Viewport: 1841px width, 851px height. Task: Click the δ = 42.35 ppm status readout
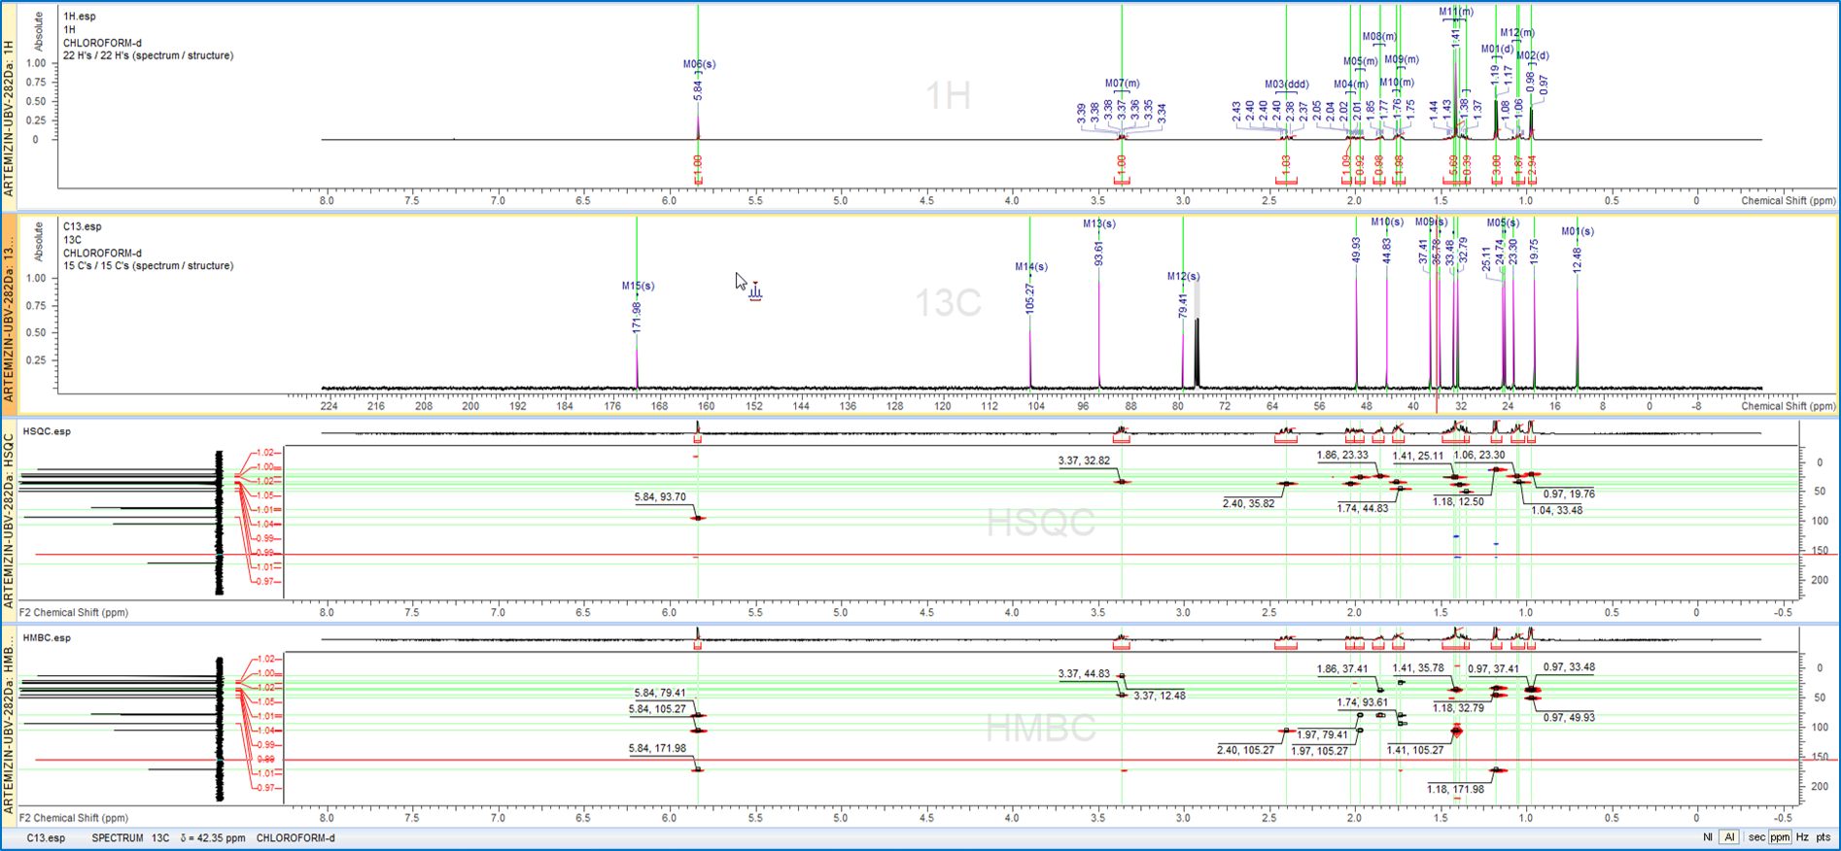(x=211, y=837)
